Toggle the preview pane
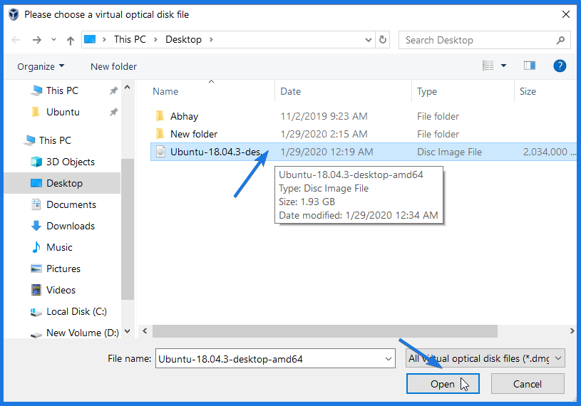 coord(530,66)
